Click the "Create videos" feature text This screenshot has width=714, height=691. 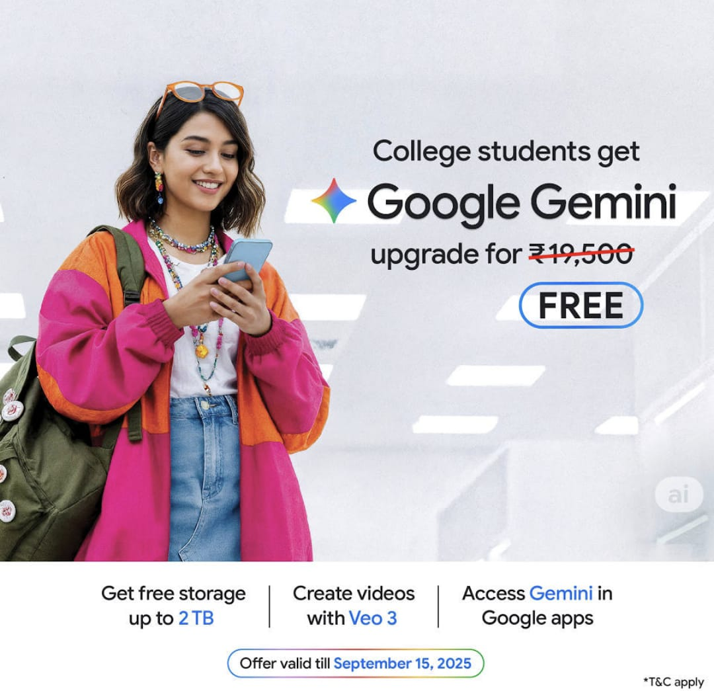pyautogui.click(x=354, y=593)
